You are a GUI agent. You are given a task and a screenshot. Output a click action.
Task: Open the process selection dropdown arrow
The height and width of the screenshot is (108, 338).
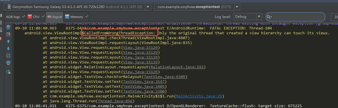tap(237, 7)
